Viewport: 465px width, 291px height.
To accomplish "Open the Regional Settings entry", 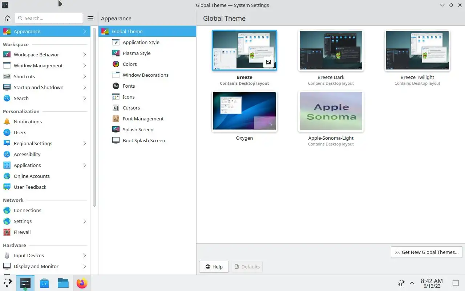I will pos(45,143).
